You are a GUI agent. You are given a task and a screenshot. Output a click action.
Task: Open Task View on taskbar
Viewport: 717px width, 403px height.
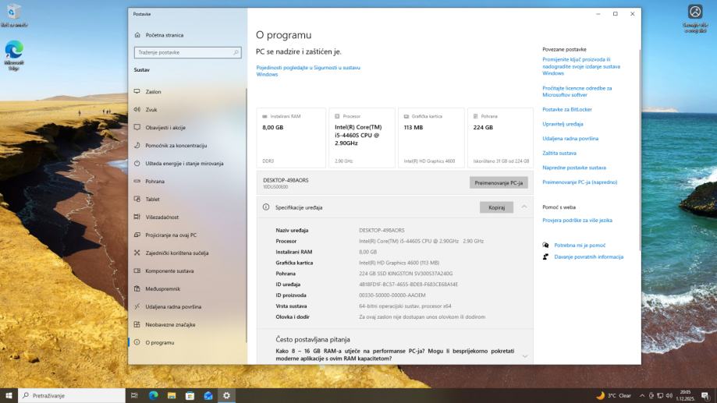click(134, 396)
